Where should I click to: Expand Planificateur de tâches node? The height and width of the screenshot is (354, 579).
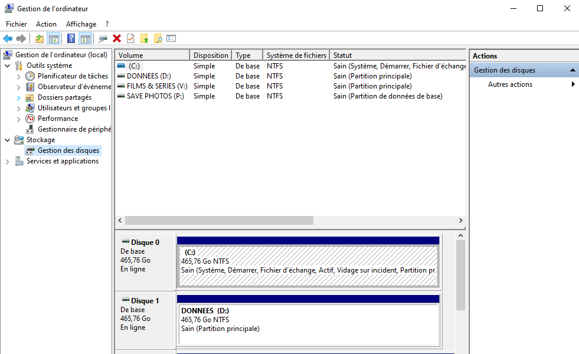coord(18,77)
